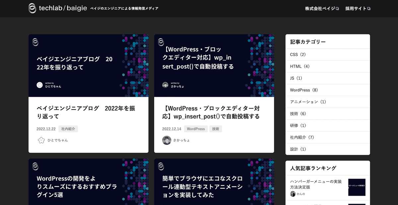Open the 株式会社ベイジ company link
398x205 pixels.
320,9
